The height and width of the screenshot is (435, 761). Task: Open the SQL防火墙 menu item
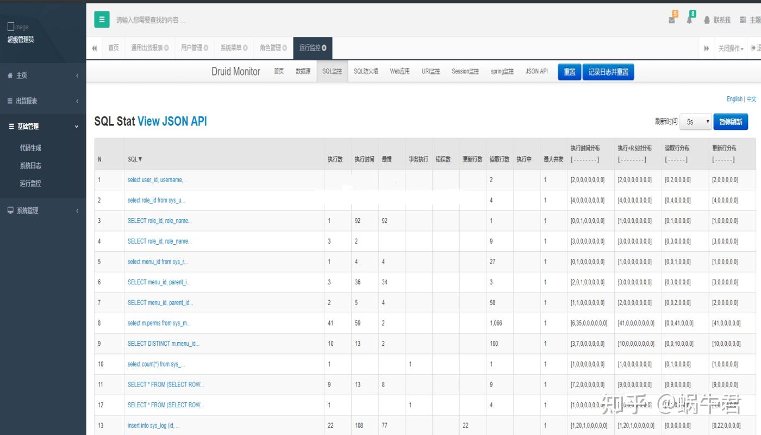click(366, 71)
